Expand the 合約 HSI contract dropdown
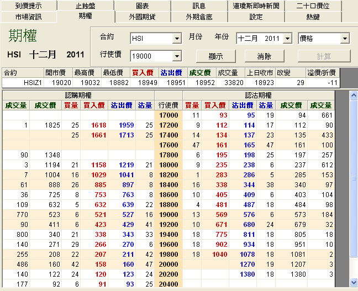Viewport: 358px width, 291px height. (x=177, y=39)
